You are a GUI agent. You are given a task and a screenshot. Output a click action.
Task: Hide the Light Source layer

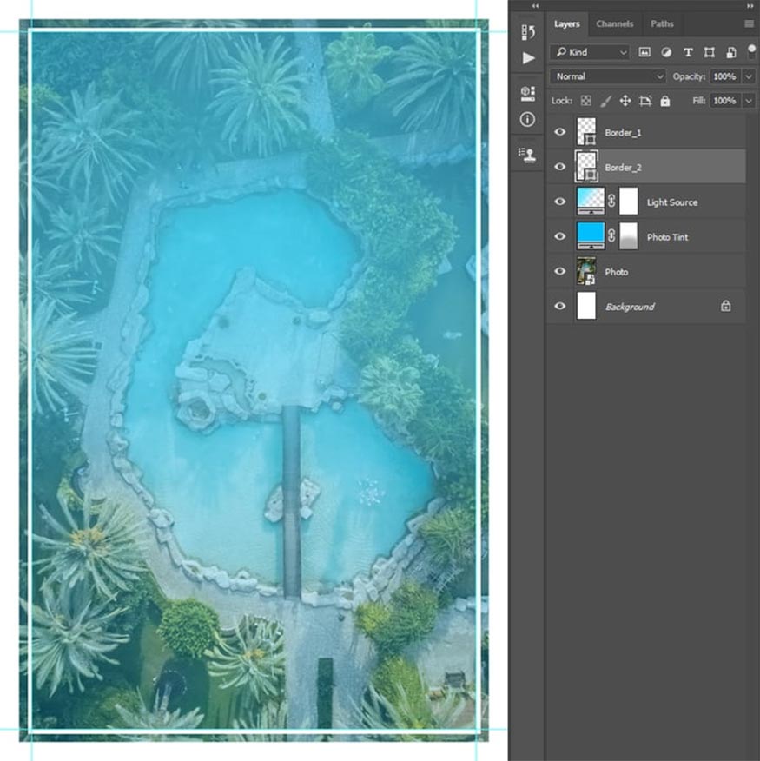coord(559,202)
